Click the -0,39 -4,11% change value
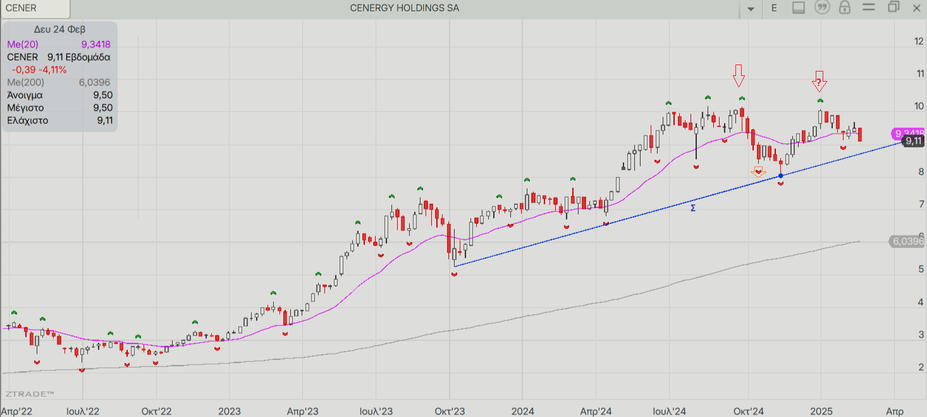The height and width of the screenshot is (417, 927). [x=39, y=70]
